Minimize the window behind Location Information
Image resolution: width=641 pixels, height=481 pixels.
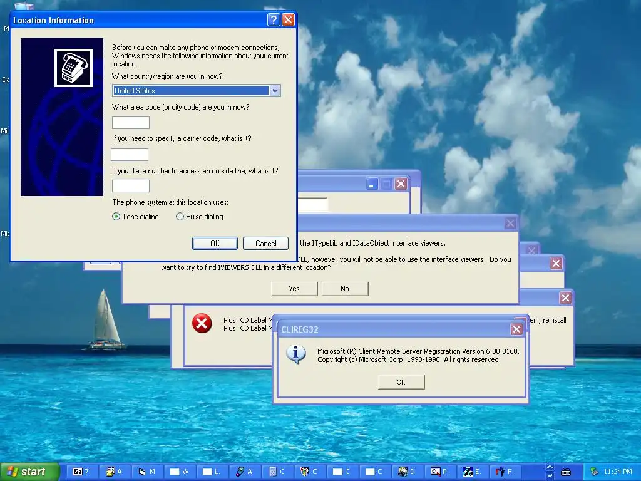pyautogui.click(x=372, y=184)
